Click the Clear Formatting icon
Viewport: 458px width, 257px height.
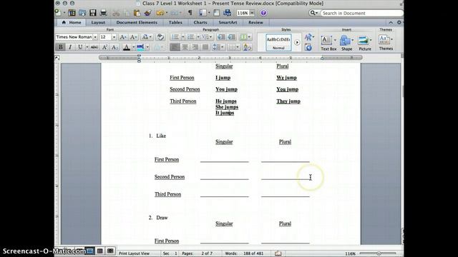coord(160,37)
